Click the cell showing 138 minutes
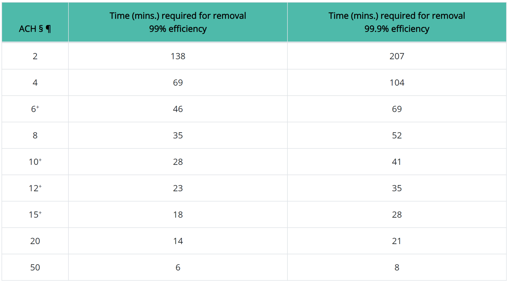The height and width of the screenshot is (283, 509). 178,56
